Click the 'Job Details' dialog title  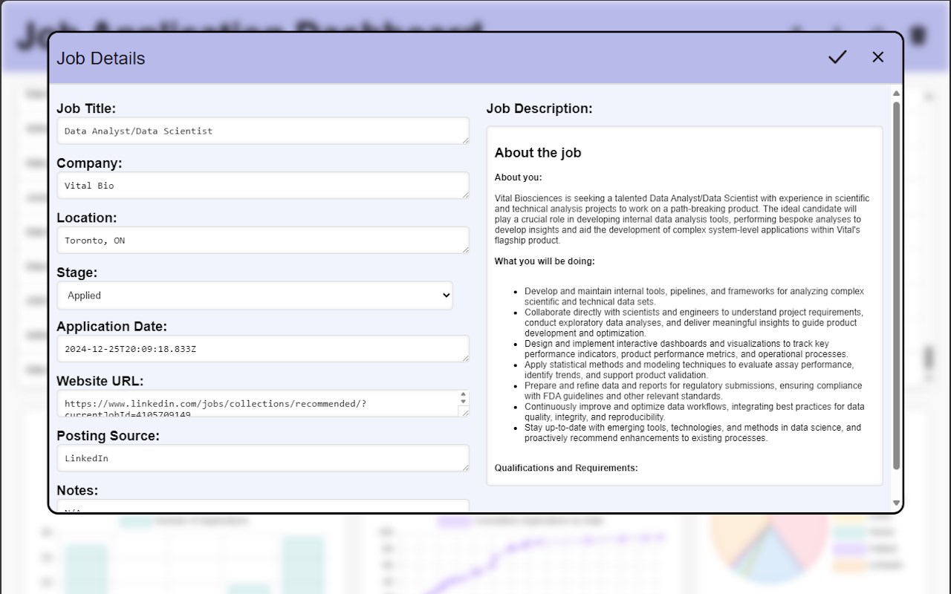tap(101, 58)
